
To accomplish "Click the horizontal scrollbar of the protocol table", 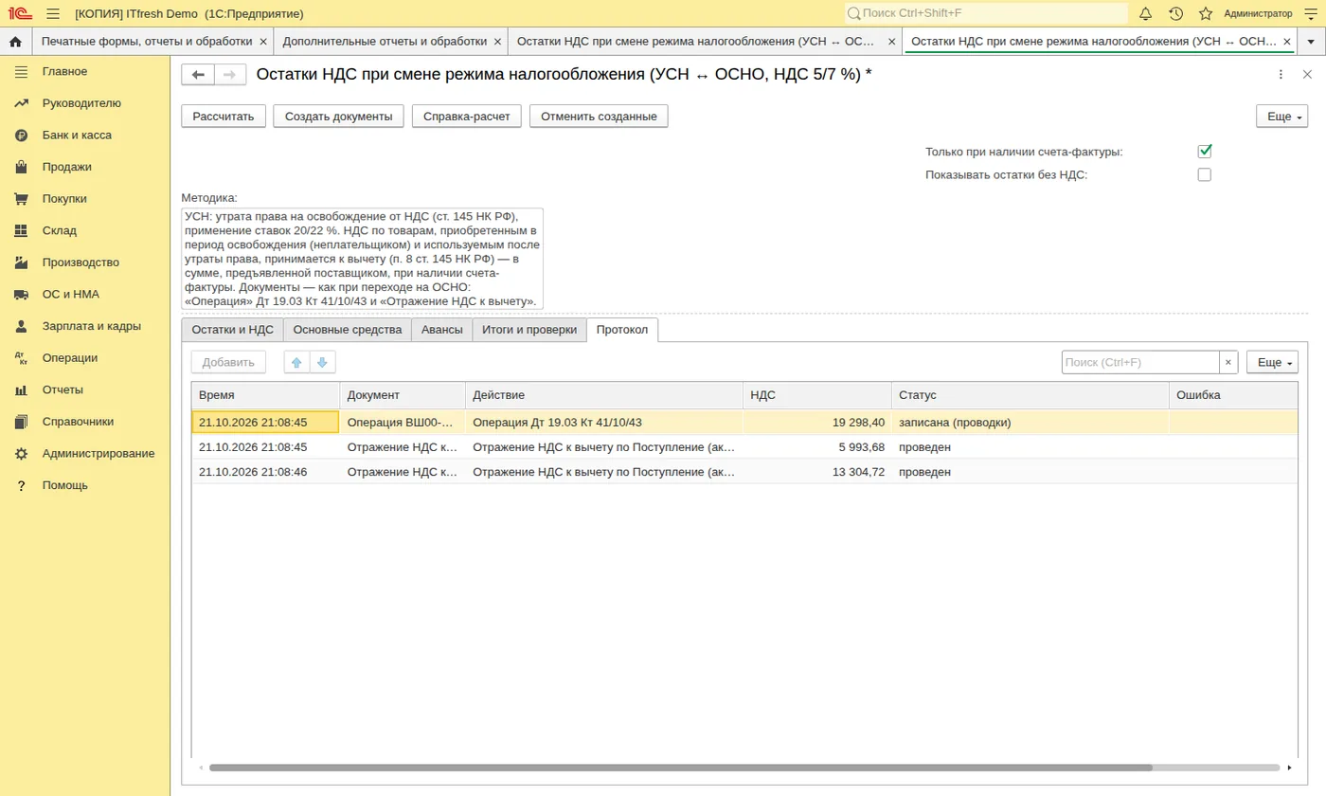I will coord(680,768).
